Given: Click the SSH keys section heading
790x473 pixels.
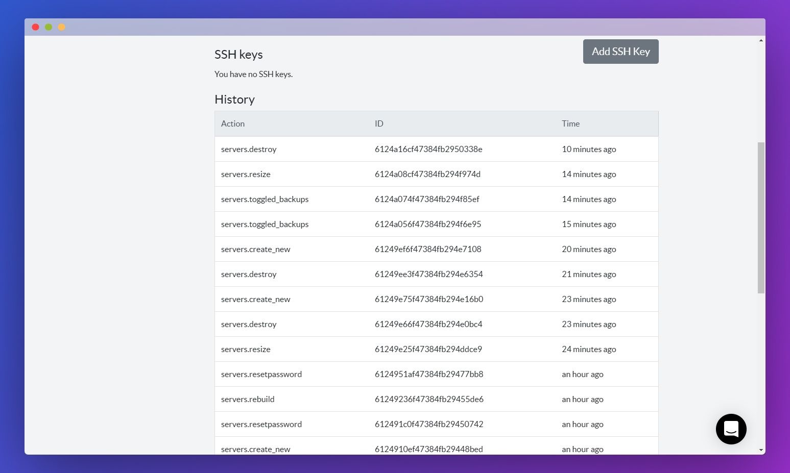Looking at the screenshot, I should tap(238, 55).
